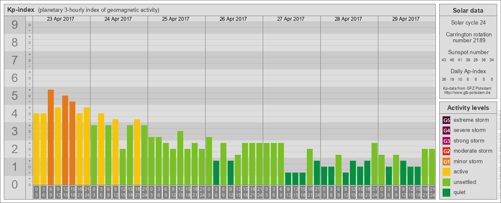Click the 21-24 time label under 29 Apr
This screenshot has height=203, width=501.
[x=432, y=192]
